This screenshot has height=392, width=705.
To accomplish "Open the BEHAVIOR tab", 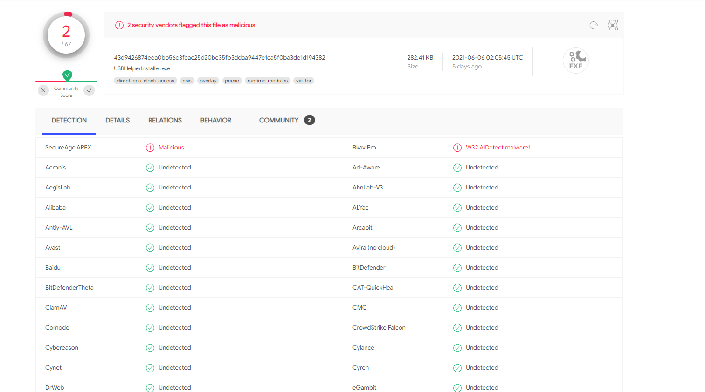I will (x=215, y=120).
